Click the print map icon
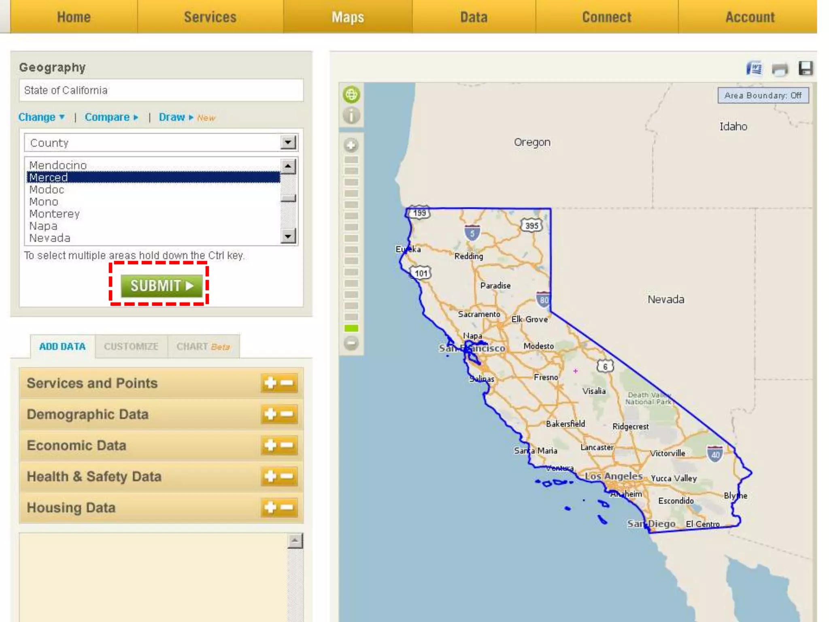The width and height of the screenshot is (829, 622). [780, 69]
